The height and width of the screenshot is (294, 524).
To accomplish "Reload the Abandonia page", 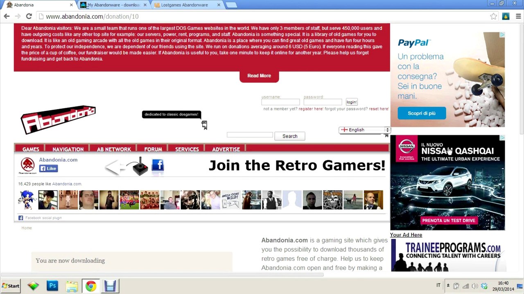I will pyautogui.click(x=29, y=16).
